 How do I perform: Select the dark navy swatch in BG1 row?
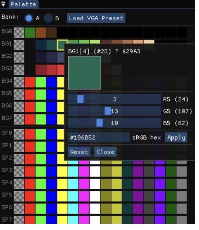point(41,45)
